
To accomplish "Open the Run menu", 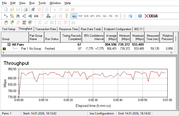I will pyautogui.click(x=32, y=3).
